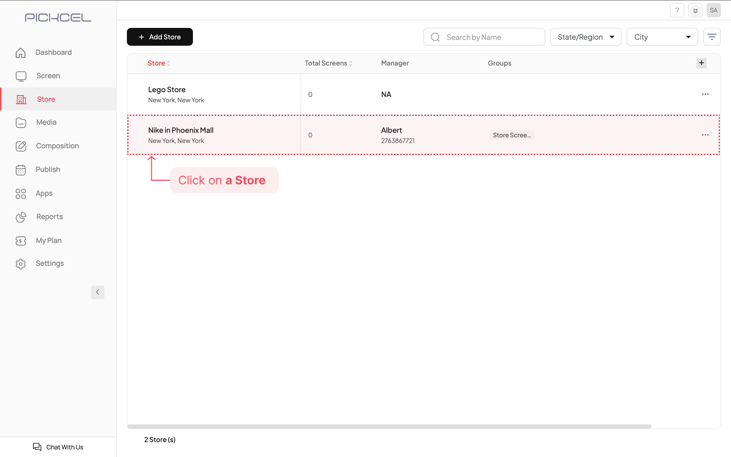Open three-dot menu for Lego Store
Image resolution: width=731 pixels, height=457 pixels.
pos(705,94)
